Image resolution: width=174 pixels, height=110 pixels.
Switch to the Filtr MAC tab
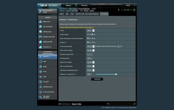[x=87, y=14]
